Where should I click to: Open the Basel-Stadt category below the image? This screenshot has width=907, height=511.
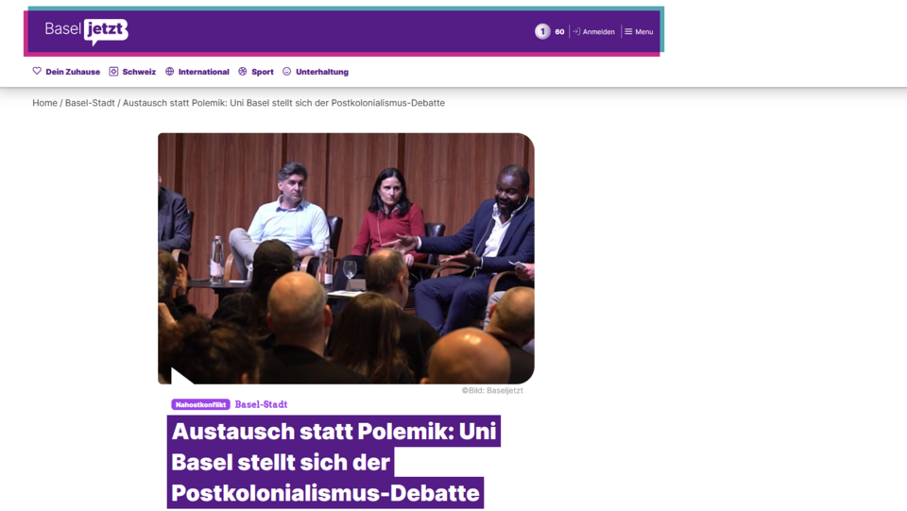pos(261,404)
